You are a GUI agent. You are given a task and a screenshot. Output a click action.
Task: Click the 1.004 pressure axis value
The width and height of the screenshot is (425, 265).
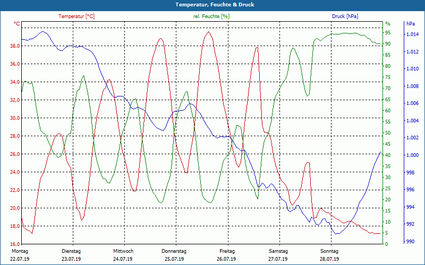tap(412, 121)
